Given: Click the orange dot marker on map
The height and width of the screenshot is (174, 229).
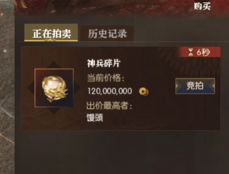Looking at the screenshot, I should point(2,14).
